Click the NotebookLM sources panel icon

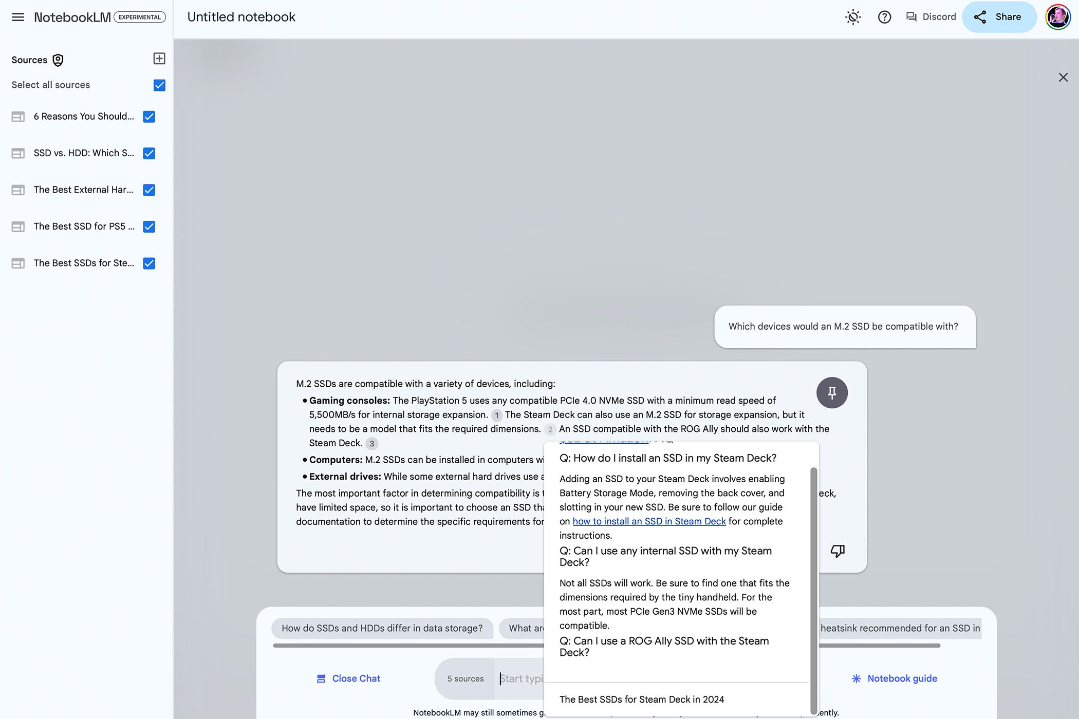(x=57, y=59)
